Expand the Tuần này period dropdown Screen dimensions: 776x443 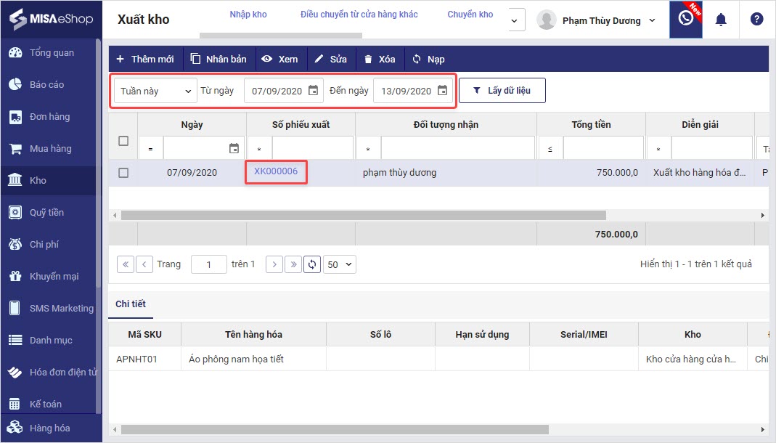point(155,91)
